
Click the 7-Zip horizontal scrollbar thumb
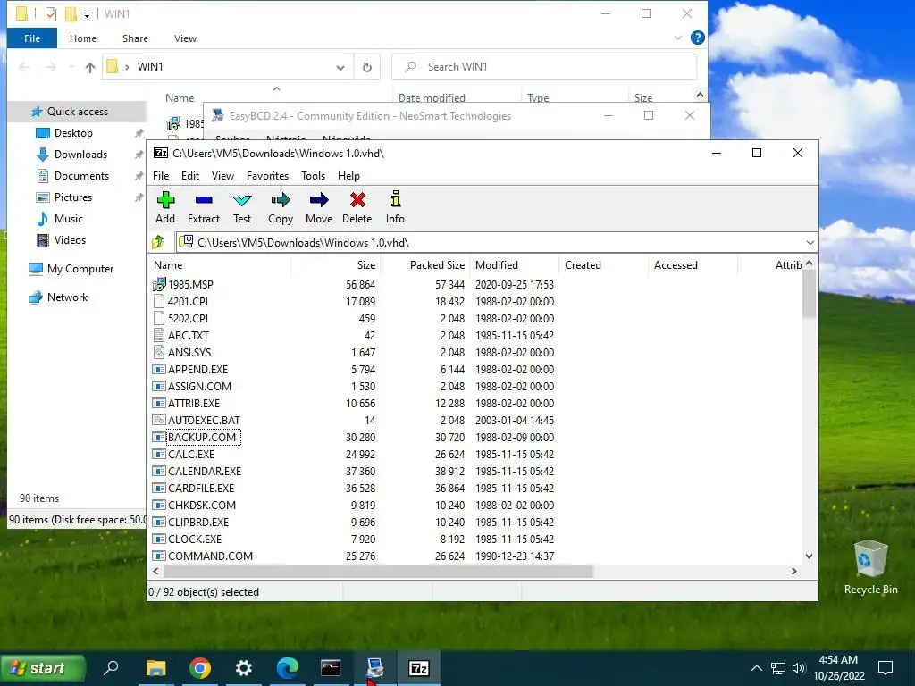click(378, 571)
